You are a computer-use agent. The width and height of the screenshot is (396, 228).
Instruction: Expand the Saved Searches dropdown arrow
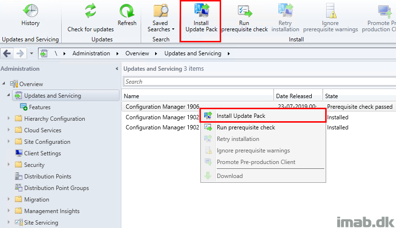coord(173,29)
